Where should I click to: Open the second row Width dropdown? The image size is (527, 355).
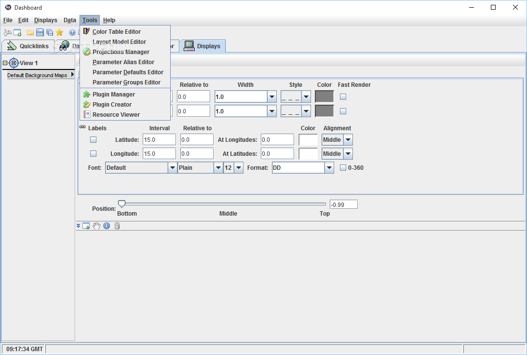tap(272, 111)
